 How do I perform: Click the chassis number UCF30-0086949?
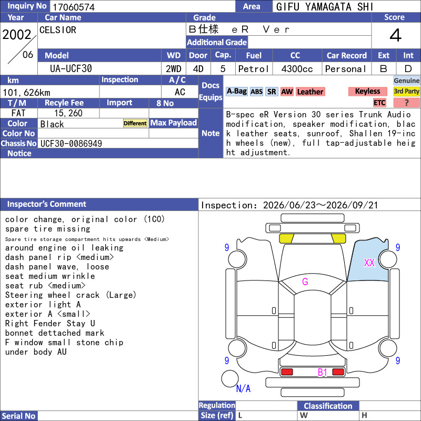71,143
